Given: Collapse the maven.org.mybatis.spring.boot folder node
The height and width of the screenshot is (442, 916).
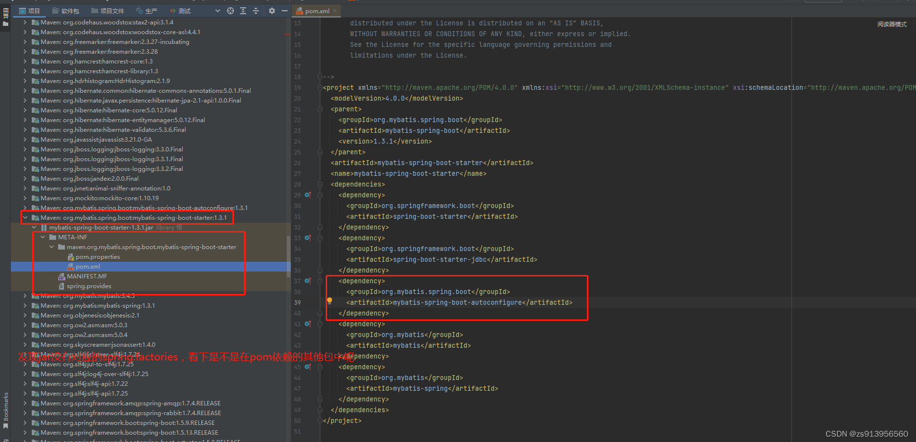Looking at the screenshot, I should pos(51,247).
